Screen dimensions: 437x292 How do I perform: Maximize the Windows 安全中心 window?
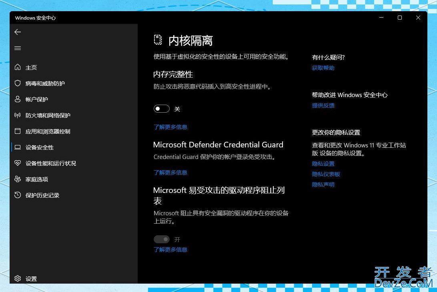[x=400, y=18]
